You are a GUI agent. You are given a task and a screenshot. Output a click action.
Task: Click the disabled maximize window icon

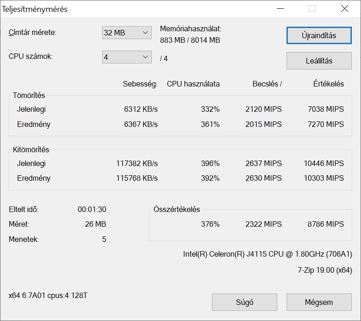click(x=312, y=9)
